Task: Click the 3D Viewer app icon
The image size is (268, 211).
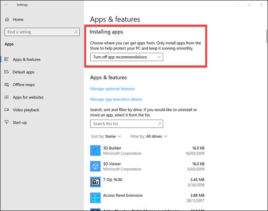Action: (95, 166)
